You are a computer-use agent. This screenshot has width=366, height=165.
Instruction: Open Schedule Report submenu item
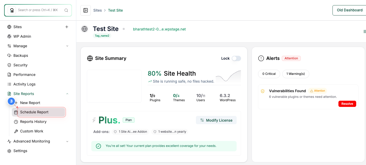[x=38, y=112]
